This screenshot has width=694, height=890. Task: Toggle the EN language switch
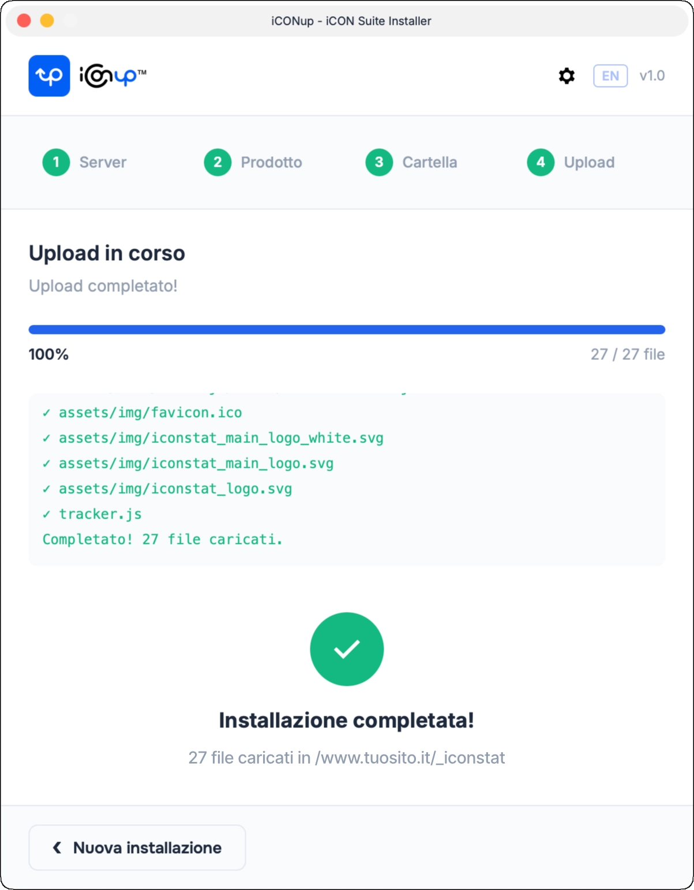pyautogui.click(x=610, y=76)
